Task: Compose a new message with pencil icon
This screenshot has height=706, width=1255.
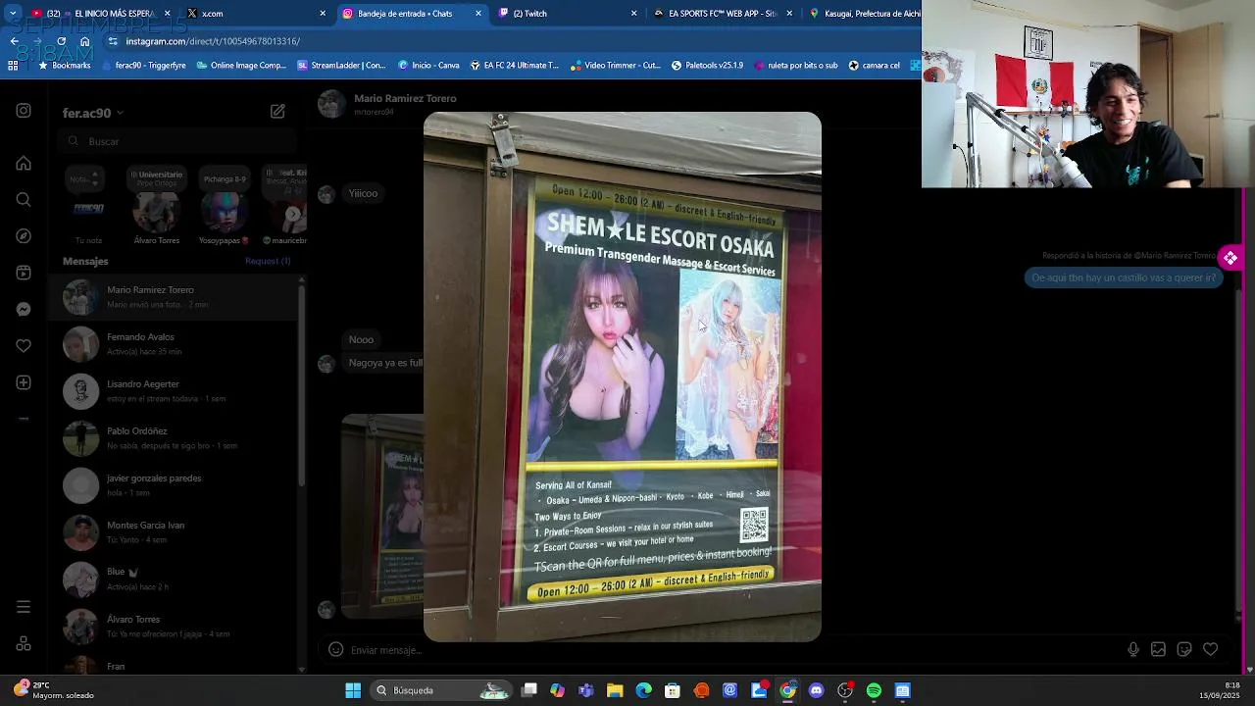Action: coord(277,112)
